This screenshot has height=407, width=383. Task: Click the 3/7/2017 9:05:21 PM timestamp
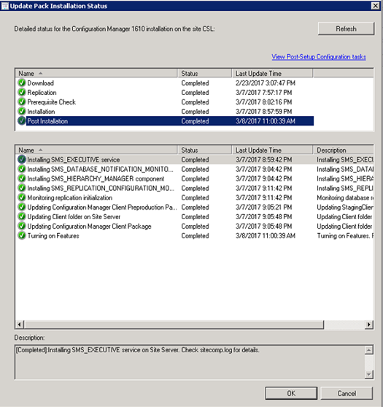[264, 207]
